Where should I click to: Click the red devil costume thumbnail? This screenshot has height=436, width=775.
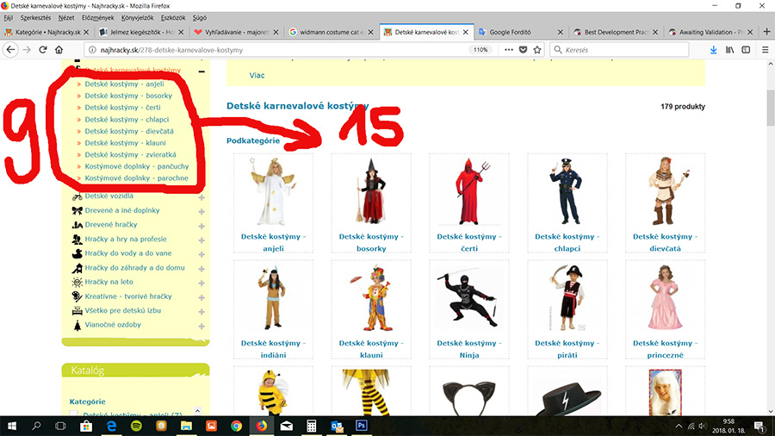tap(469, 192)
